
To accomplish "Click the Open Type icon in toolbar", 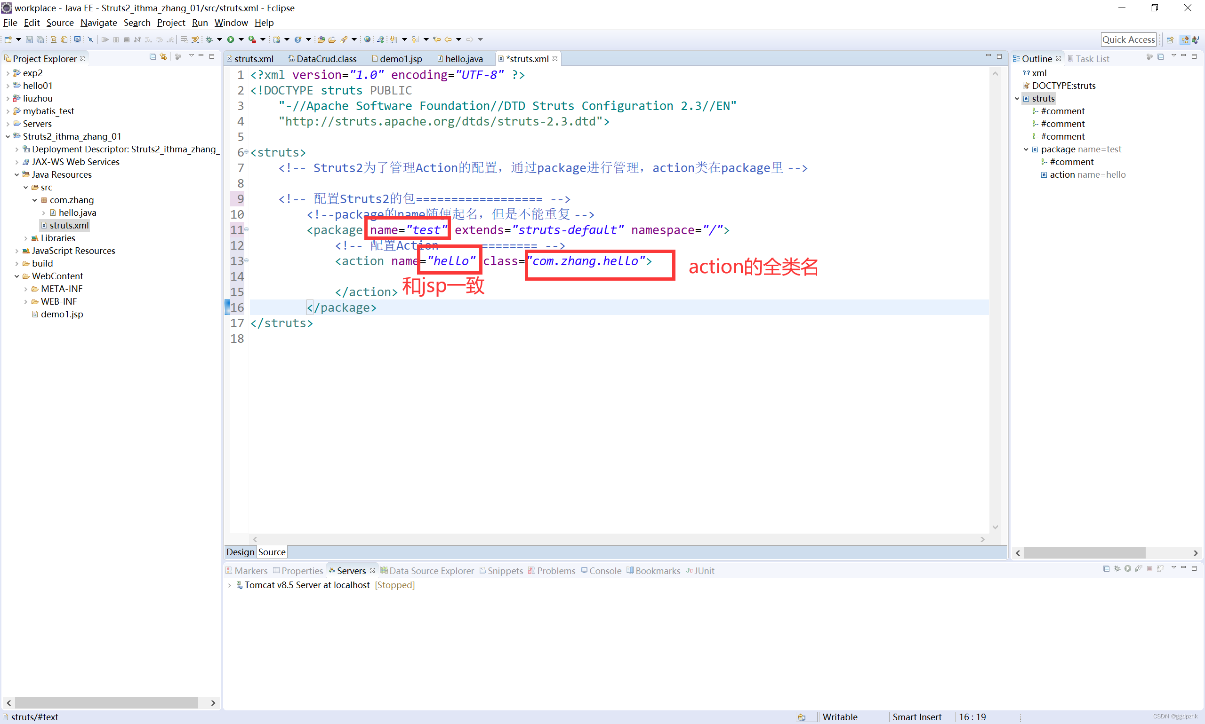I will pos(321,39).
